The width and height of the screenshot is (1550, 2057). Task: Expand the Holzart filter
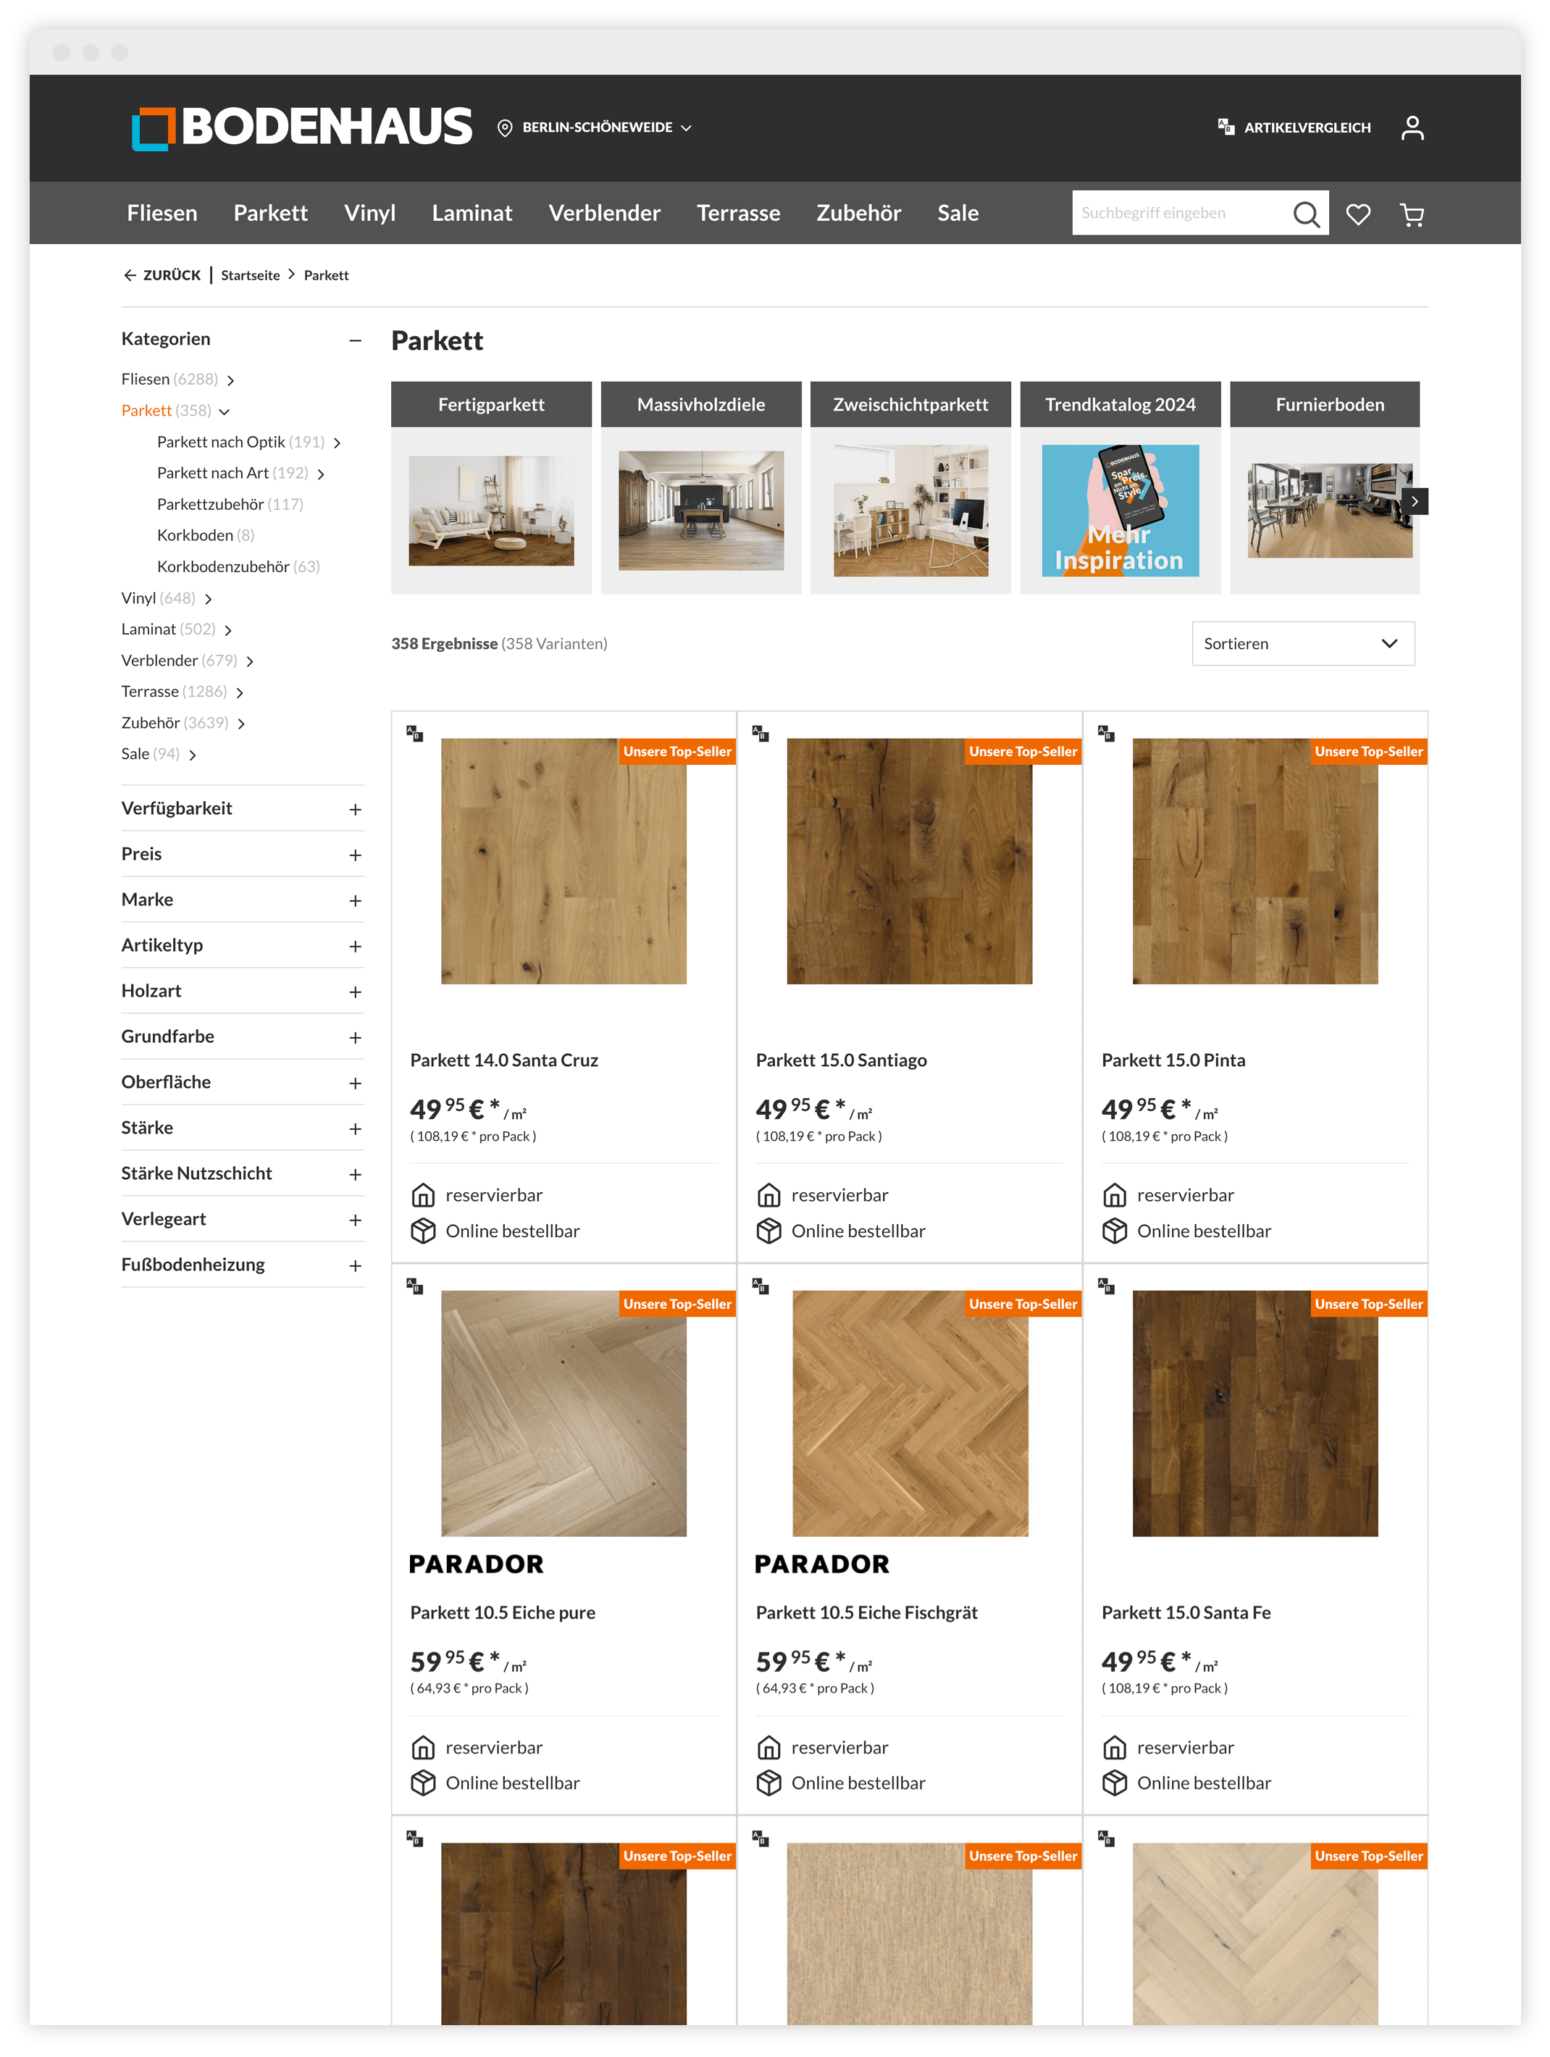(x=355, y=992)
